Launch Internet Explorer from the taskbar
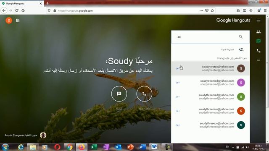269x151 pixels. pyautogui.click(x=21, y=147)
